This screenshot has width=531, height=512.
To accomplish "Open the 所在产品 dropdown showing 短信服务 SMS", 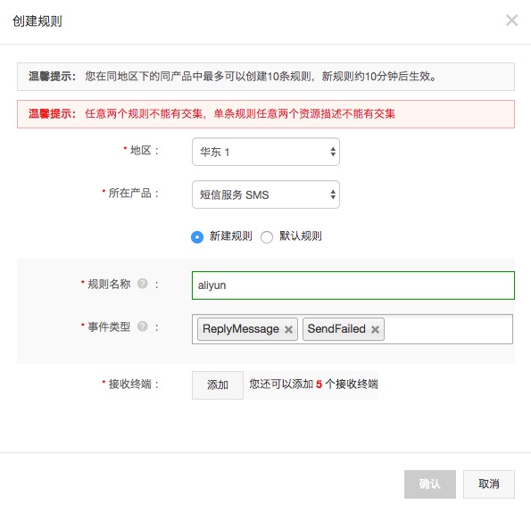I will 266,194.
